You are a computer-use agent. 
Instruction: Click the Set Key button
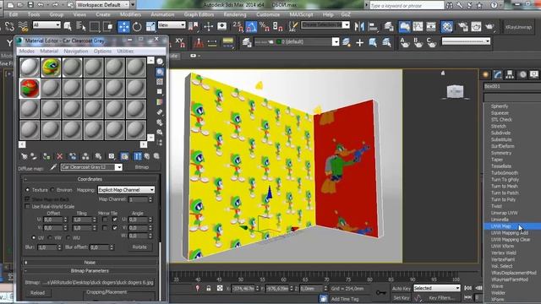[x=402, y=297]
